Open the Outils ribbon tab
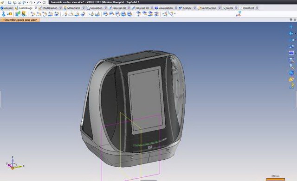Screen dimensions: 297x181 [228, 8]
